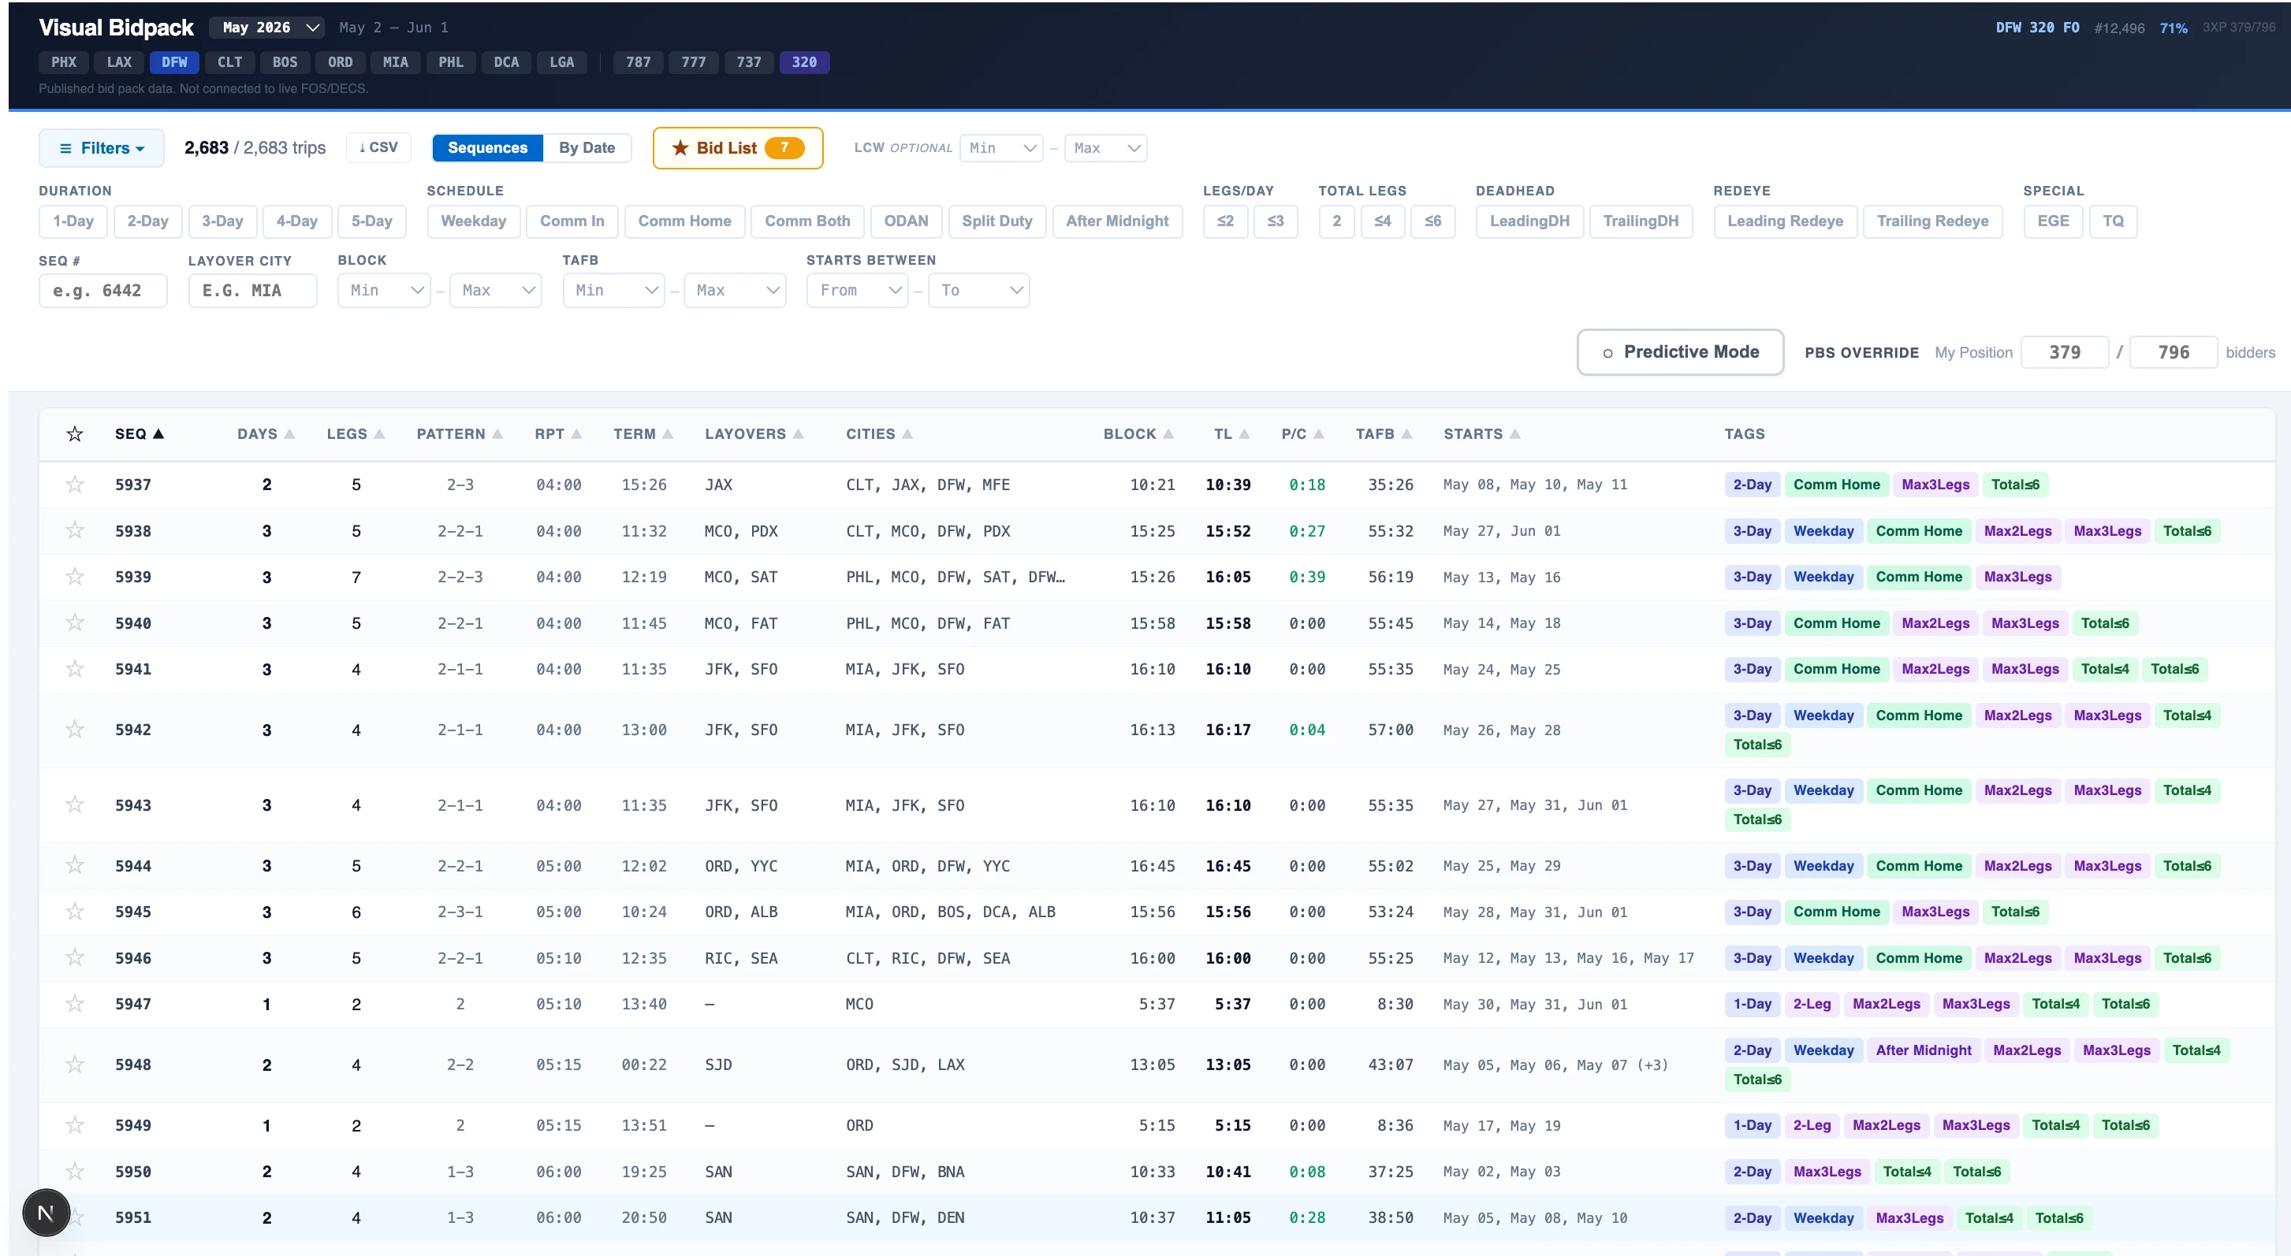Viewport: 2291px width, 1256px height.
Task: Switch to the PHX base tab
Action: [64, 62]
